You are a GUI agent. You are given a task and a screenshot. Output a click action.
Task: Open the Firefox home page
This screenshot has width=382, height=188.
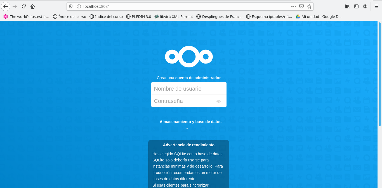(33, 6)
